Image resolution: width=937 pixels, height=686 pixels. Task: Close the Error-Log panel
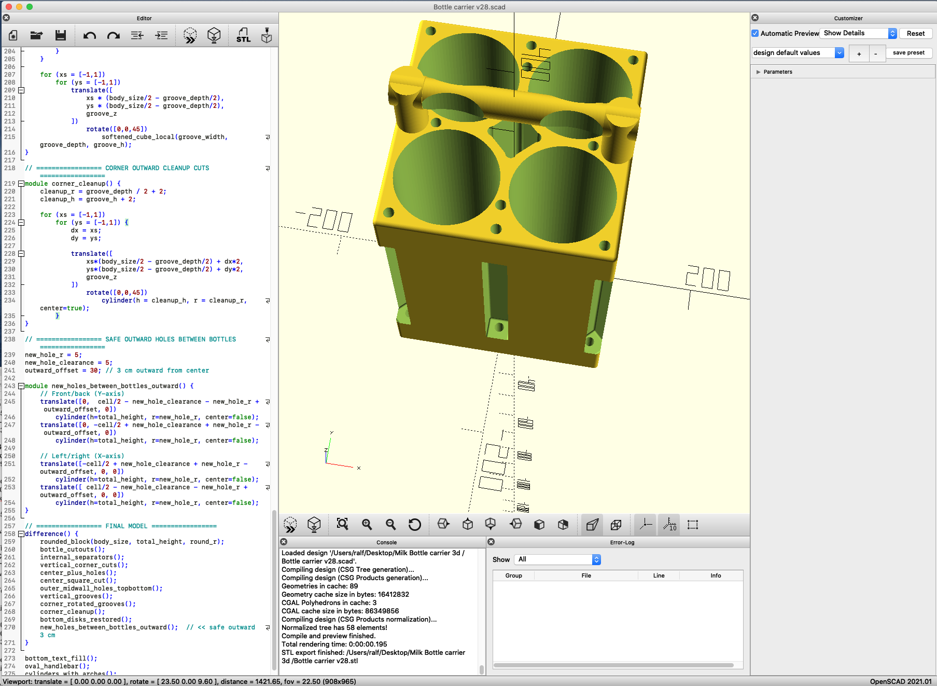491,542
